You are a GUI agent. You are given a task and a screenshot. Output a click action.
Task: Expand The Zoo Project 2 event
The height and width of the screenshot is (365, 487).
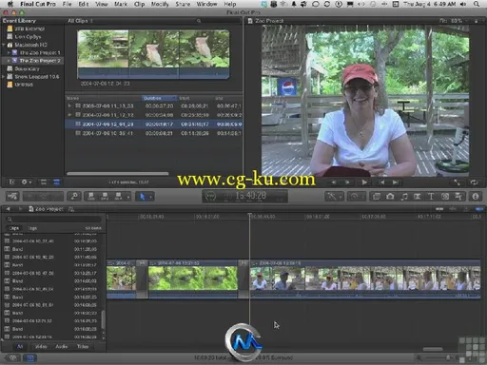coord(9,61)
